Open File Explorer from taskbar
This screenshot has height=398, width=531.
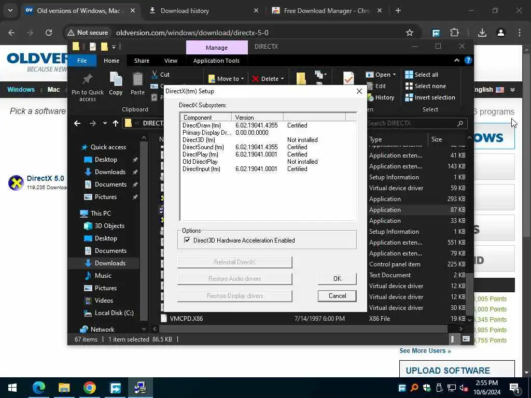(64, 388)
